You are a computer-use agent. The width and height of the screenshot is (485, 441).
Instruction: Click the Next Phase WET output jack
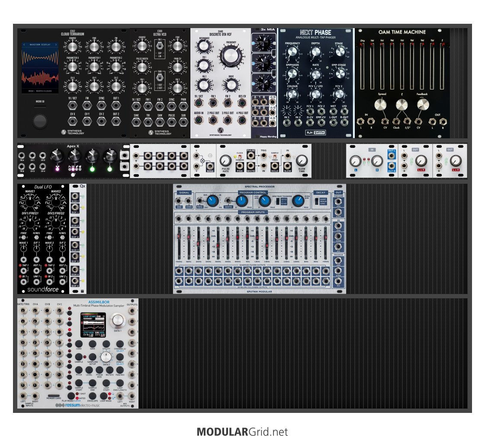(333, 112)
